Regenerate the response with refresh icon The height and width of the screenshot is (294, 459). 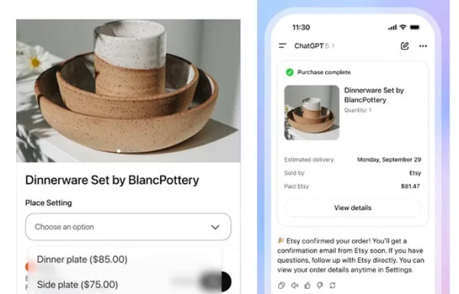pos(333,285)
